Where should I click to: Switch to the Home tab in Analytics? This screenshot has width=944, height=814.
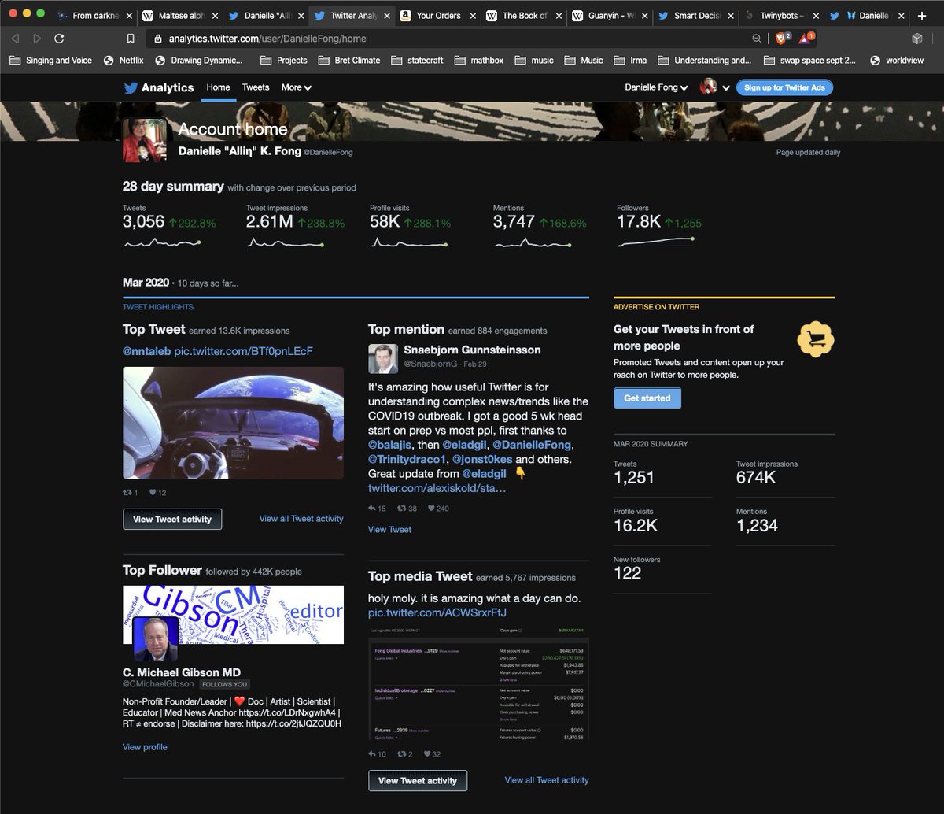[219, 87]
